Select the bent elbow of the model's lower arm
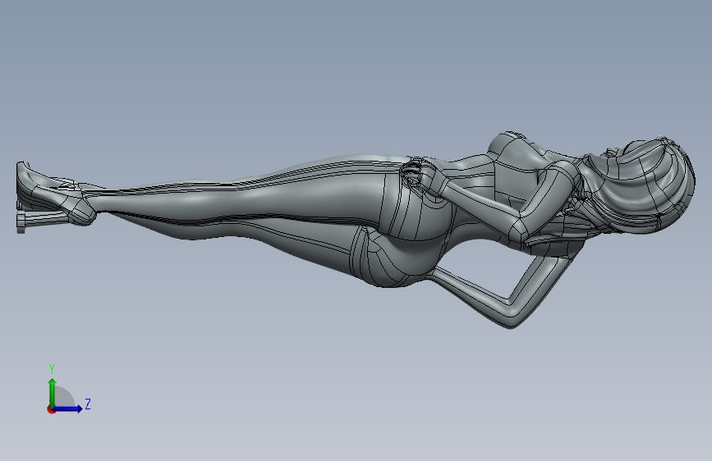This screenshot has height=461, width=712. pos(513,313)
